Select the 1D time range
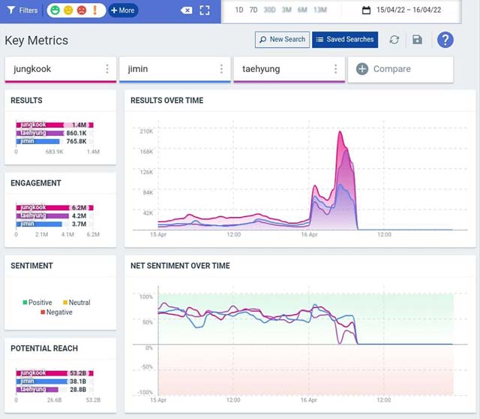Screen dimensions: 480x419 (x=239, y=10)
